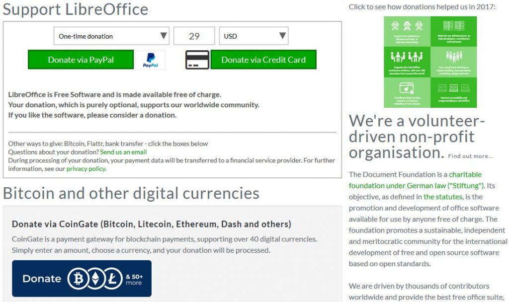Click the Support LibreOffice heading
The image size is (509, 302).
(x=76, y=9)
